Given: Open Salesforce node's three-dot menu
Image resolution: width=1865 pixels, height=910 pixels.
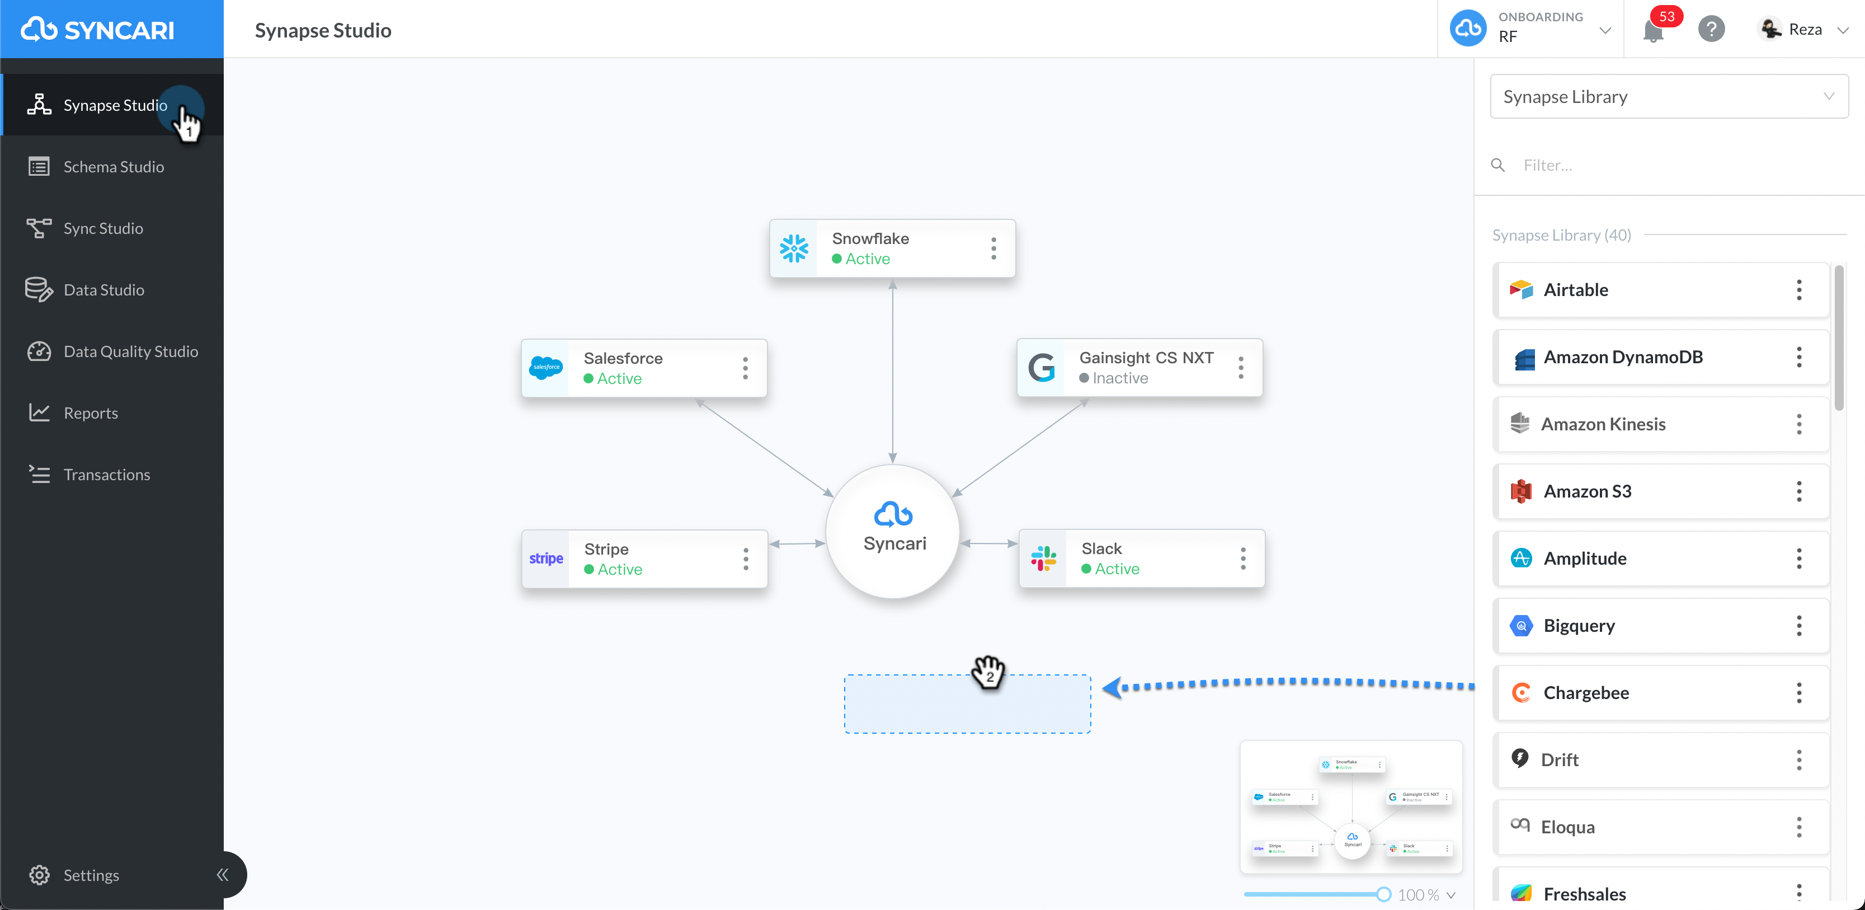Looking at the screenshot, I should [x=745, y=368].
